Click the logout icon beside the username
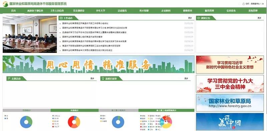This screenshot has height=131, width=267. [x=263, y=4]
